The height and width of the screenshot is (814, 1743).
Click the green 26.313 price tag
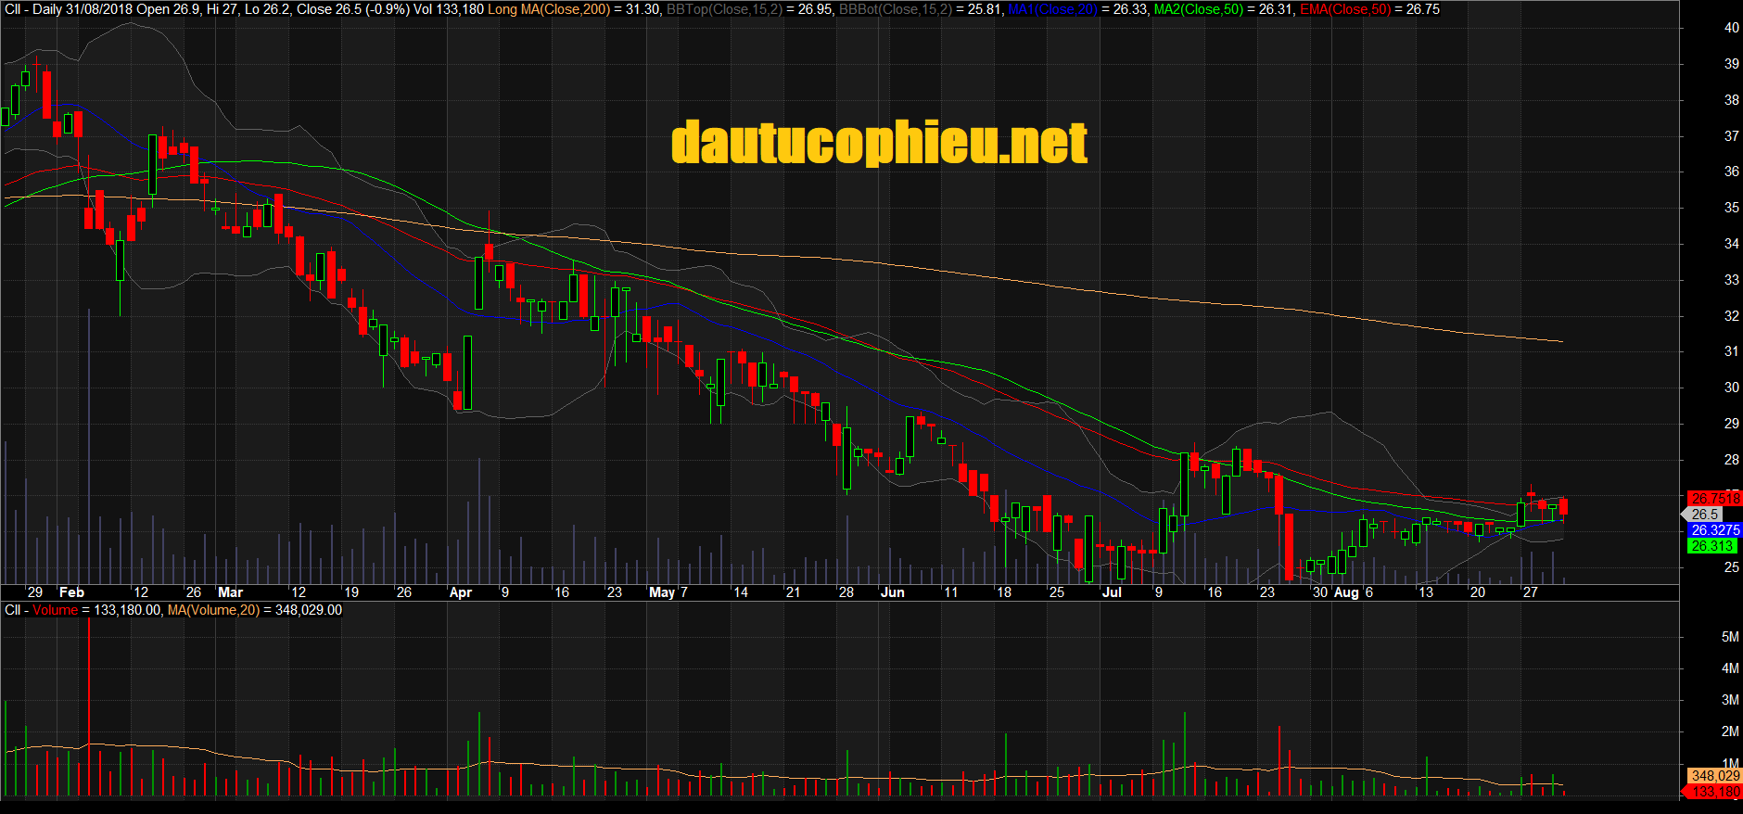coord(1711,546)
